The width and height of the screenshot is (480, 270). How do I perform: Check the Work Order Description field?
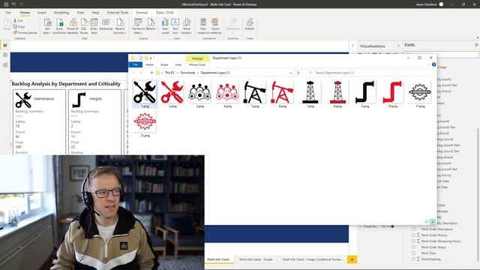pyautogui.click(x=413, y=229)
